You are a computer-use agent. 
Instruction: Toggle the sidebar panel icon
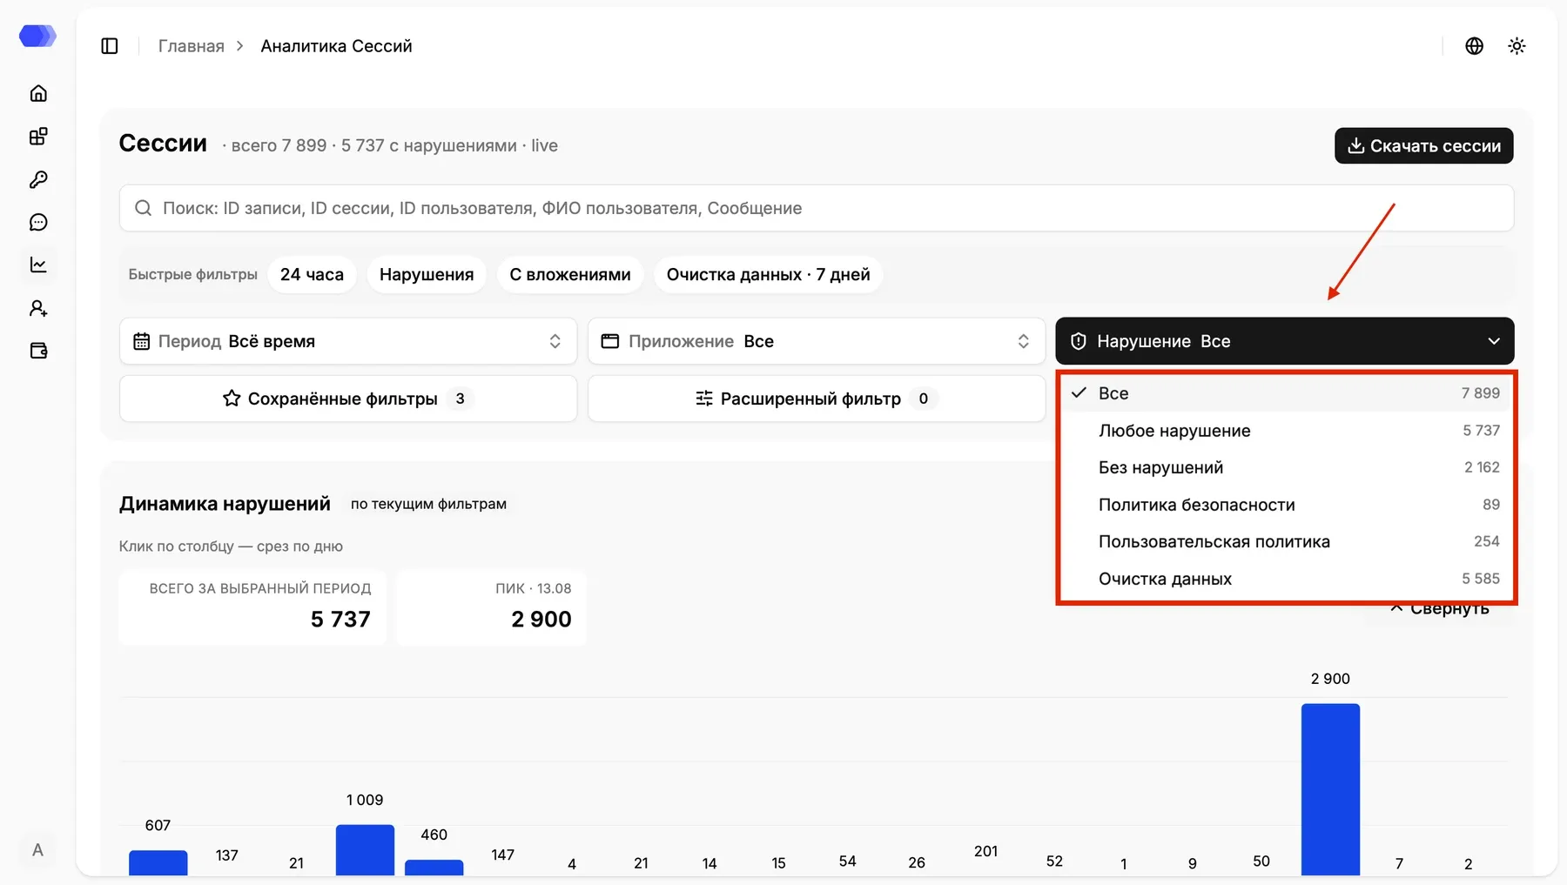110,46
